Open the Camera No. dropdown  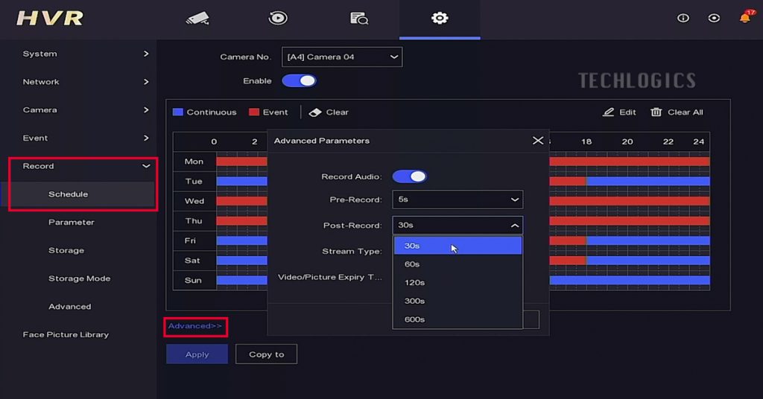click(342, 57)
